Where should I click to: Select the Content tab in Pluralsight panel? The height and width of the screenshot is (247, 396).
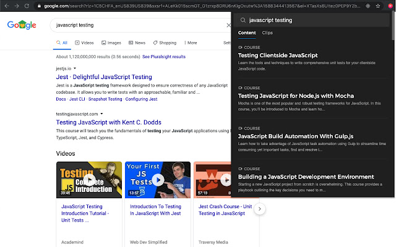247,33
